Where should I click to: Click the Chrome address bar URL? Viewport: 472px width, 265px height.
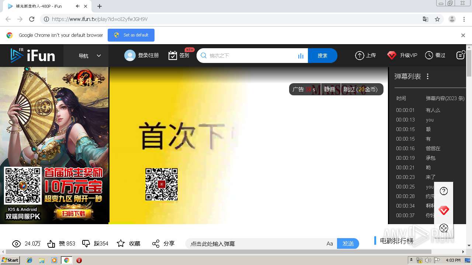point(100,19)
